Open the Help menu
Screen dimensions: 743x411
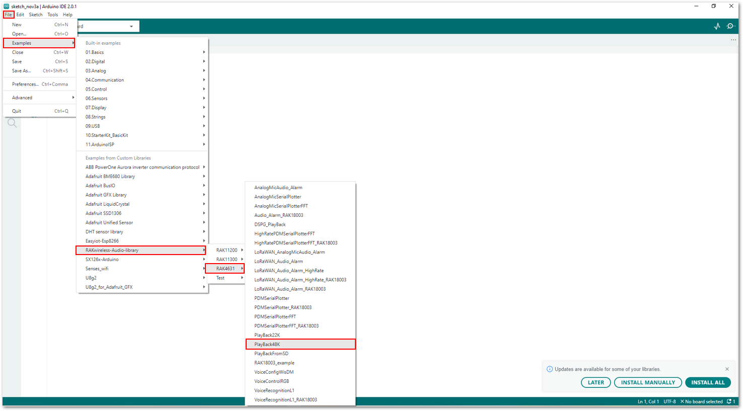(67, 15)
